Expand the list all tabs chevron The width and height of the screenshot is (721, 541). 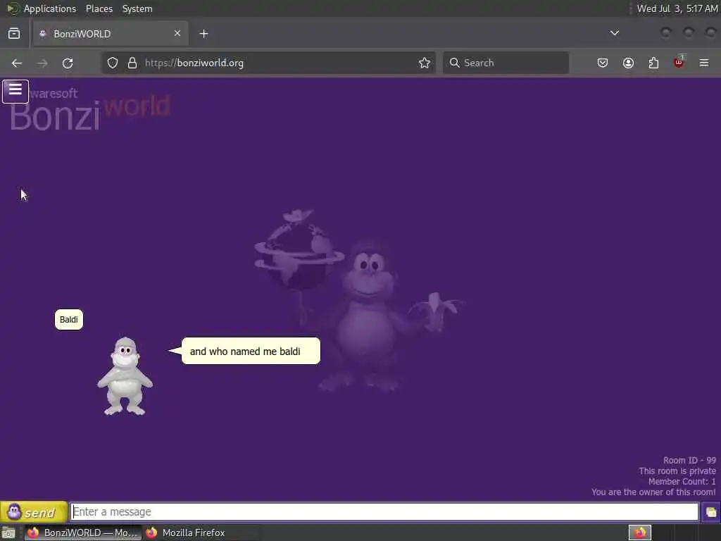point(614,33)
